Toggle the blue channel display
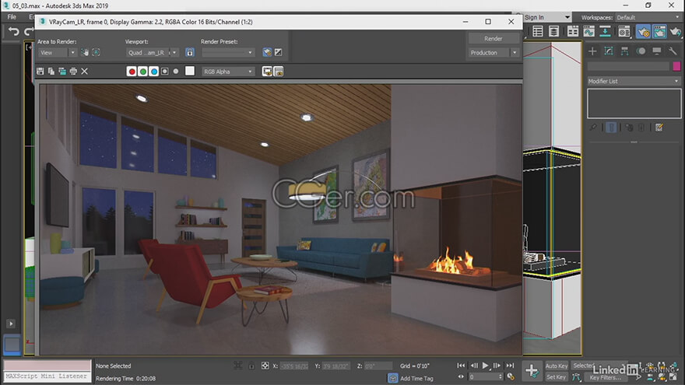This screenshot has width=685, height=385. pyautogui.click(x=153, y=71)
